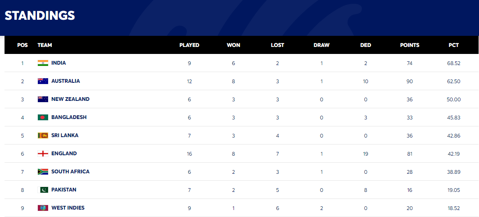Open the AUSTRALIA team link
Screen dimensions: 479x217
(x=66, y=81)
